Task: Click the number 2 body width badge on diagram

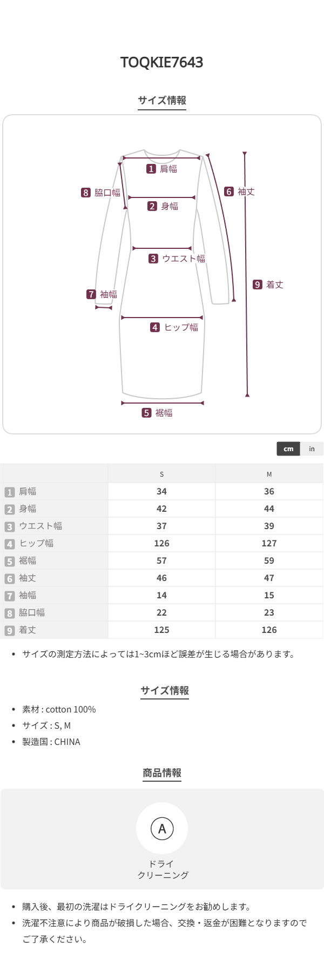Action: pyautogui.click(x=152, y=206)
